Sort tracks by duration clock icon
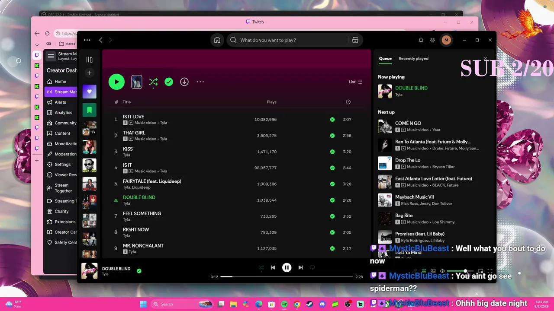Screen dimensions: 554x311 [x=348, y=102]
